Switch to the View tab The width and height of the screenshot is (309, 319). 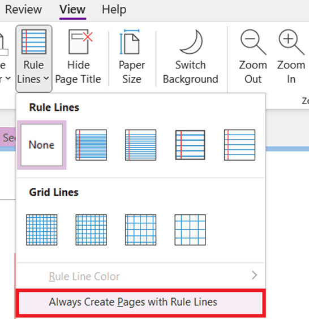(72, 10)
